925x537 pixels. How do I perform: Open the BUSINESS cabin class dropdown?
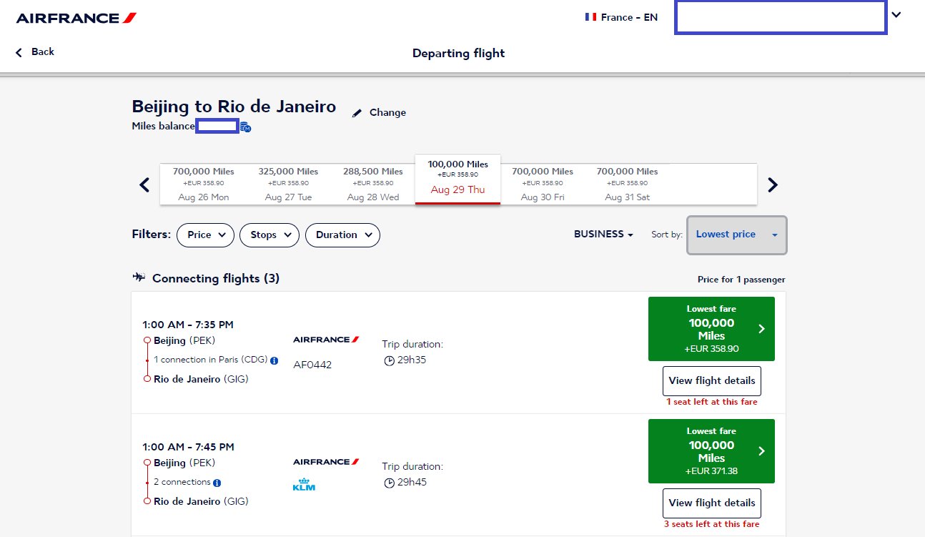point(603,235)
